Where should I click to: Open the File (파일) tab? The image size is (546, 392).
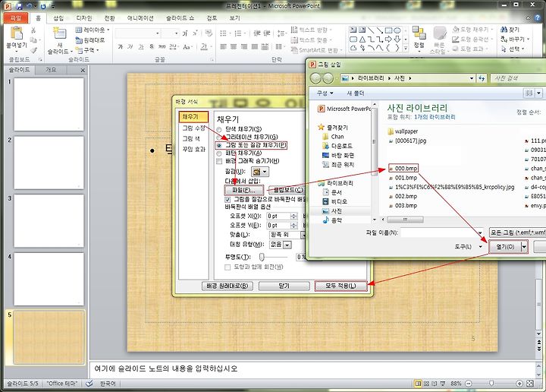click(x=15, y=18)
